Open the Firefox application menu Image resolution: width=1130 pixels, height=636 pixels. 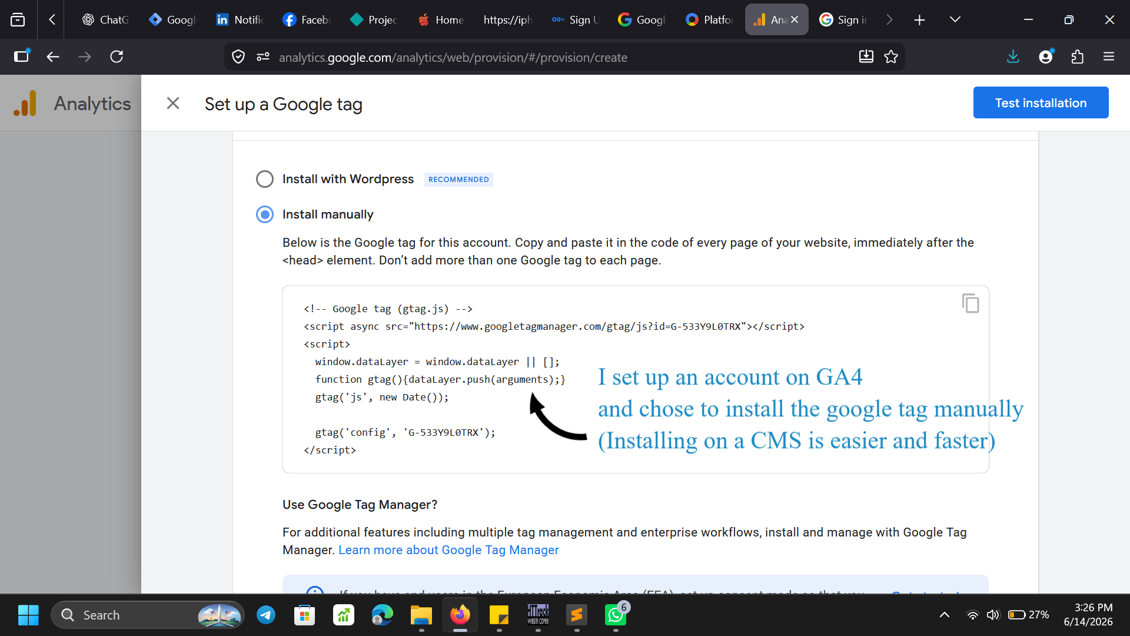click(x=1109, y=57)
